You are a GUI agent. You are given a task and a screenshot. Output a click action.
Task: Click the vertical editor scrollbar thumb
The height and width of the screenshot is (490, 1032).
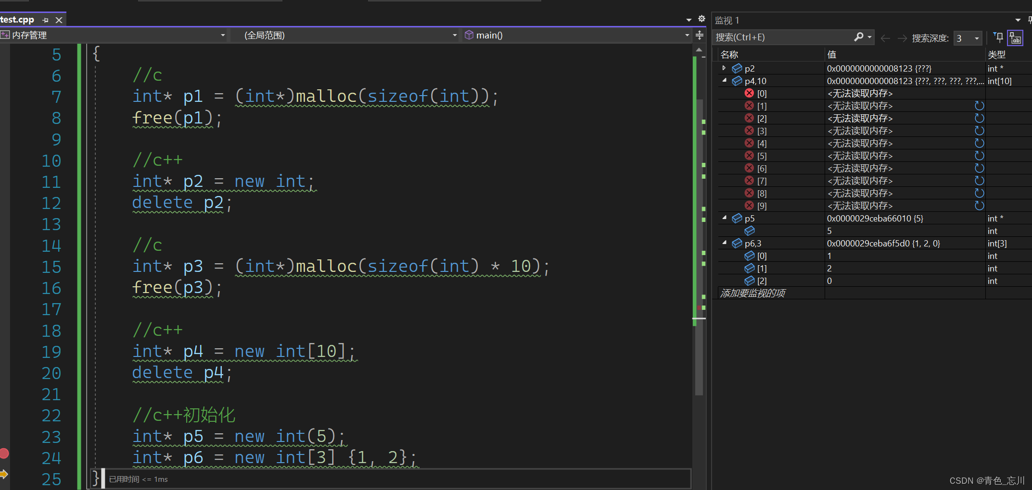tap(699, 247)
